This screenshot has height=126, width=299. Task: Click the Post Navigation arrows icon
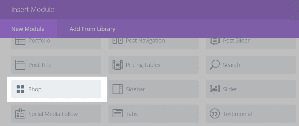[x=118, y=41]
